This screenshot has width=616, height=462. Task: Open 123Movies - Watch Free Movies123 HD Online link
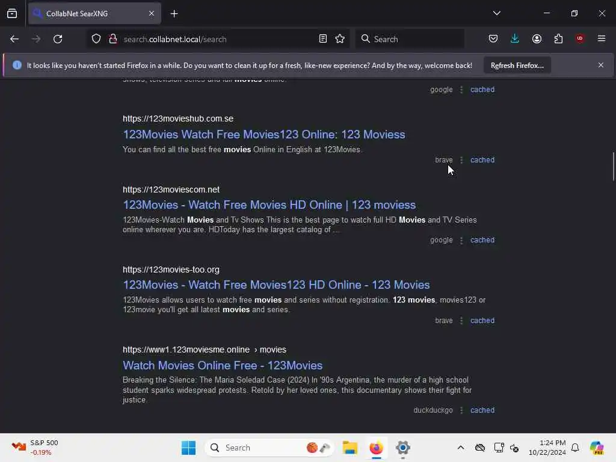click(x=276, y=285)
